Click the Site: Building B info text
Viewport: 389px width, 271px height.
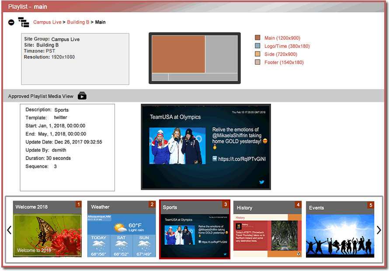click(41, 45)
